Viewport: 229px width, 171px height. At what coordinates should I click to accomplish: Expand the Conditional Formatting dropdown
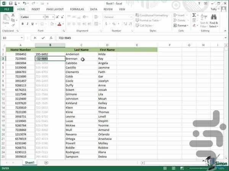pyautogui.click(x=153, y=16)
